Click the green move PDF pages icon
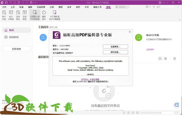The height and width of the screenshot is (115, 182). point(139,37)
